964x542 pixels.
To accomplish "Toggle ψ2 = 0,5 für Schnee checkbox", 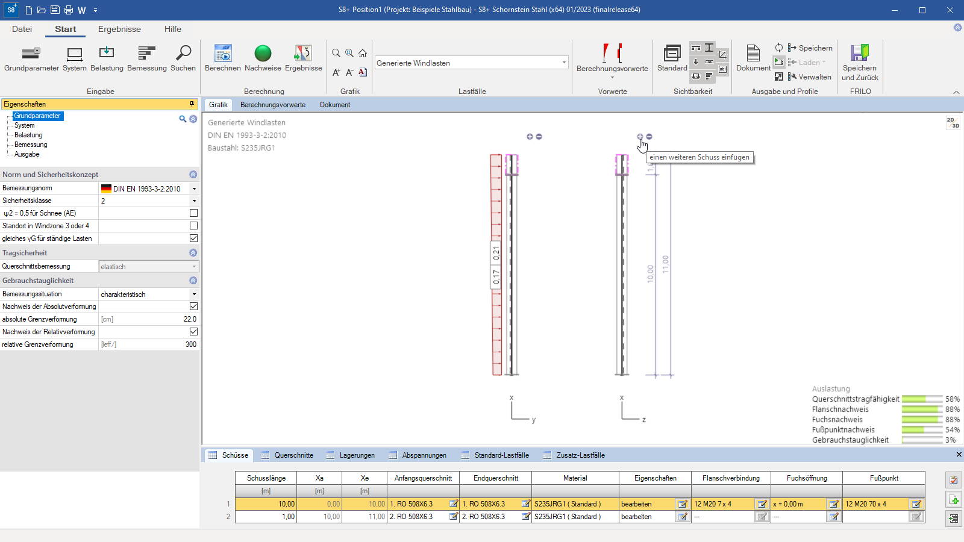I will (x=193, y=213).
